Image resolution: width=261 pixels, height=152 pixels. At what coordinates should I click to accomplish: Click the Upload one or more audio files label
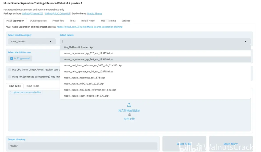pos(27,93)
